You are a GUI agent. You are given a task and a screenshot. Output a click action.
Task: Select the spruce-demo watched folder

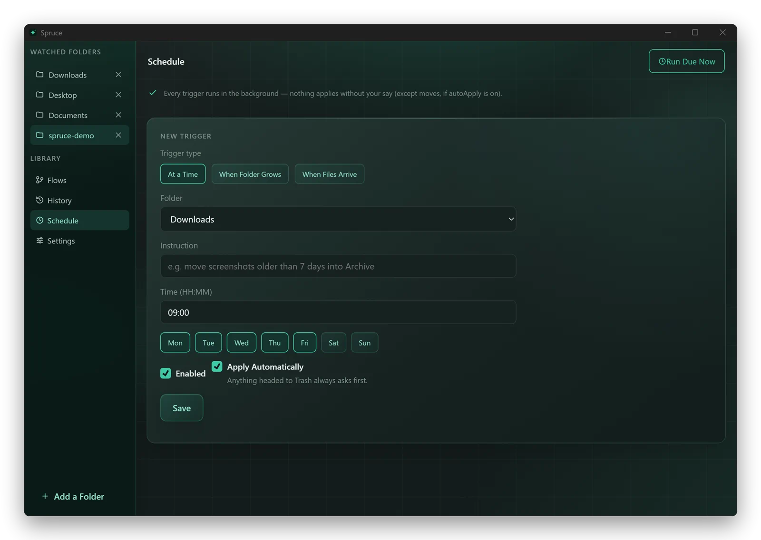80,135
